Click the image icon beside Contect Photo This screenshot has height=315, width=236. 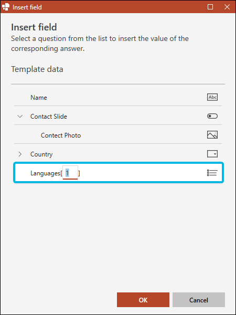click(x=212, y=135)
